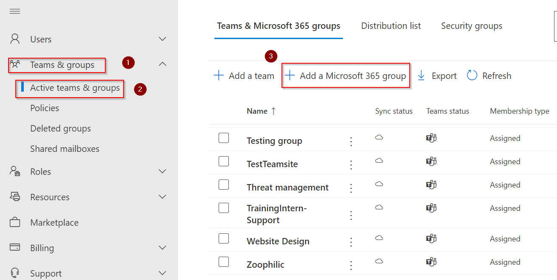Click the Roles sidebar icon
The height and width of the screenshot is (280, 557).
[14, 171]
